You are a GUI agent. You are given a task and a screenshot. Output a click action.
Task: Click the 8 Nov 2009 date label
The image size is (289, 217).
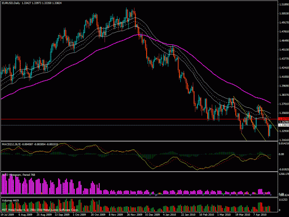click(116, 215)
